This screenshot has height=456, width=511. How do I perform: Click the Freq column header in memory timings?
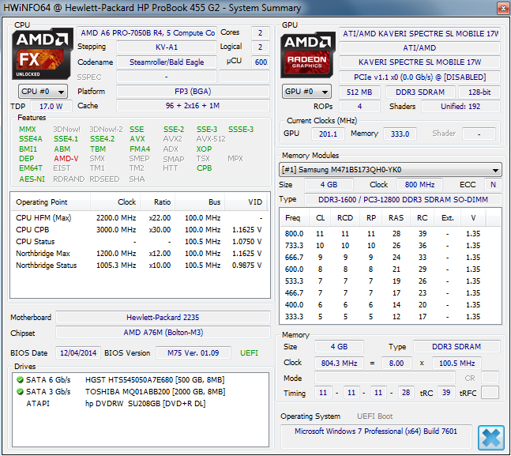tap(295, 218)
